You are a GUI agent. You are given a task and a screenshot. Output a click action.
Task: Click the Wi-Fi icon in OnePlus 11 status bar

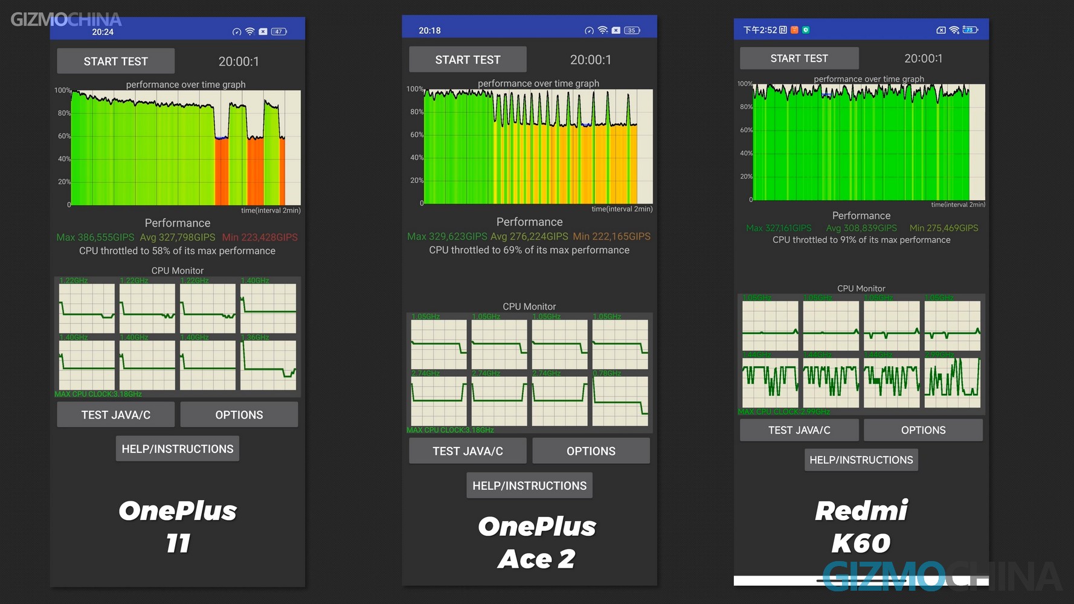click(250, 31)
